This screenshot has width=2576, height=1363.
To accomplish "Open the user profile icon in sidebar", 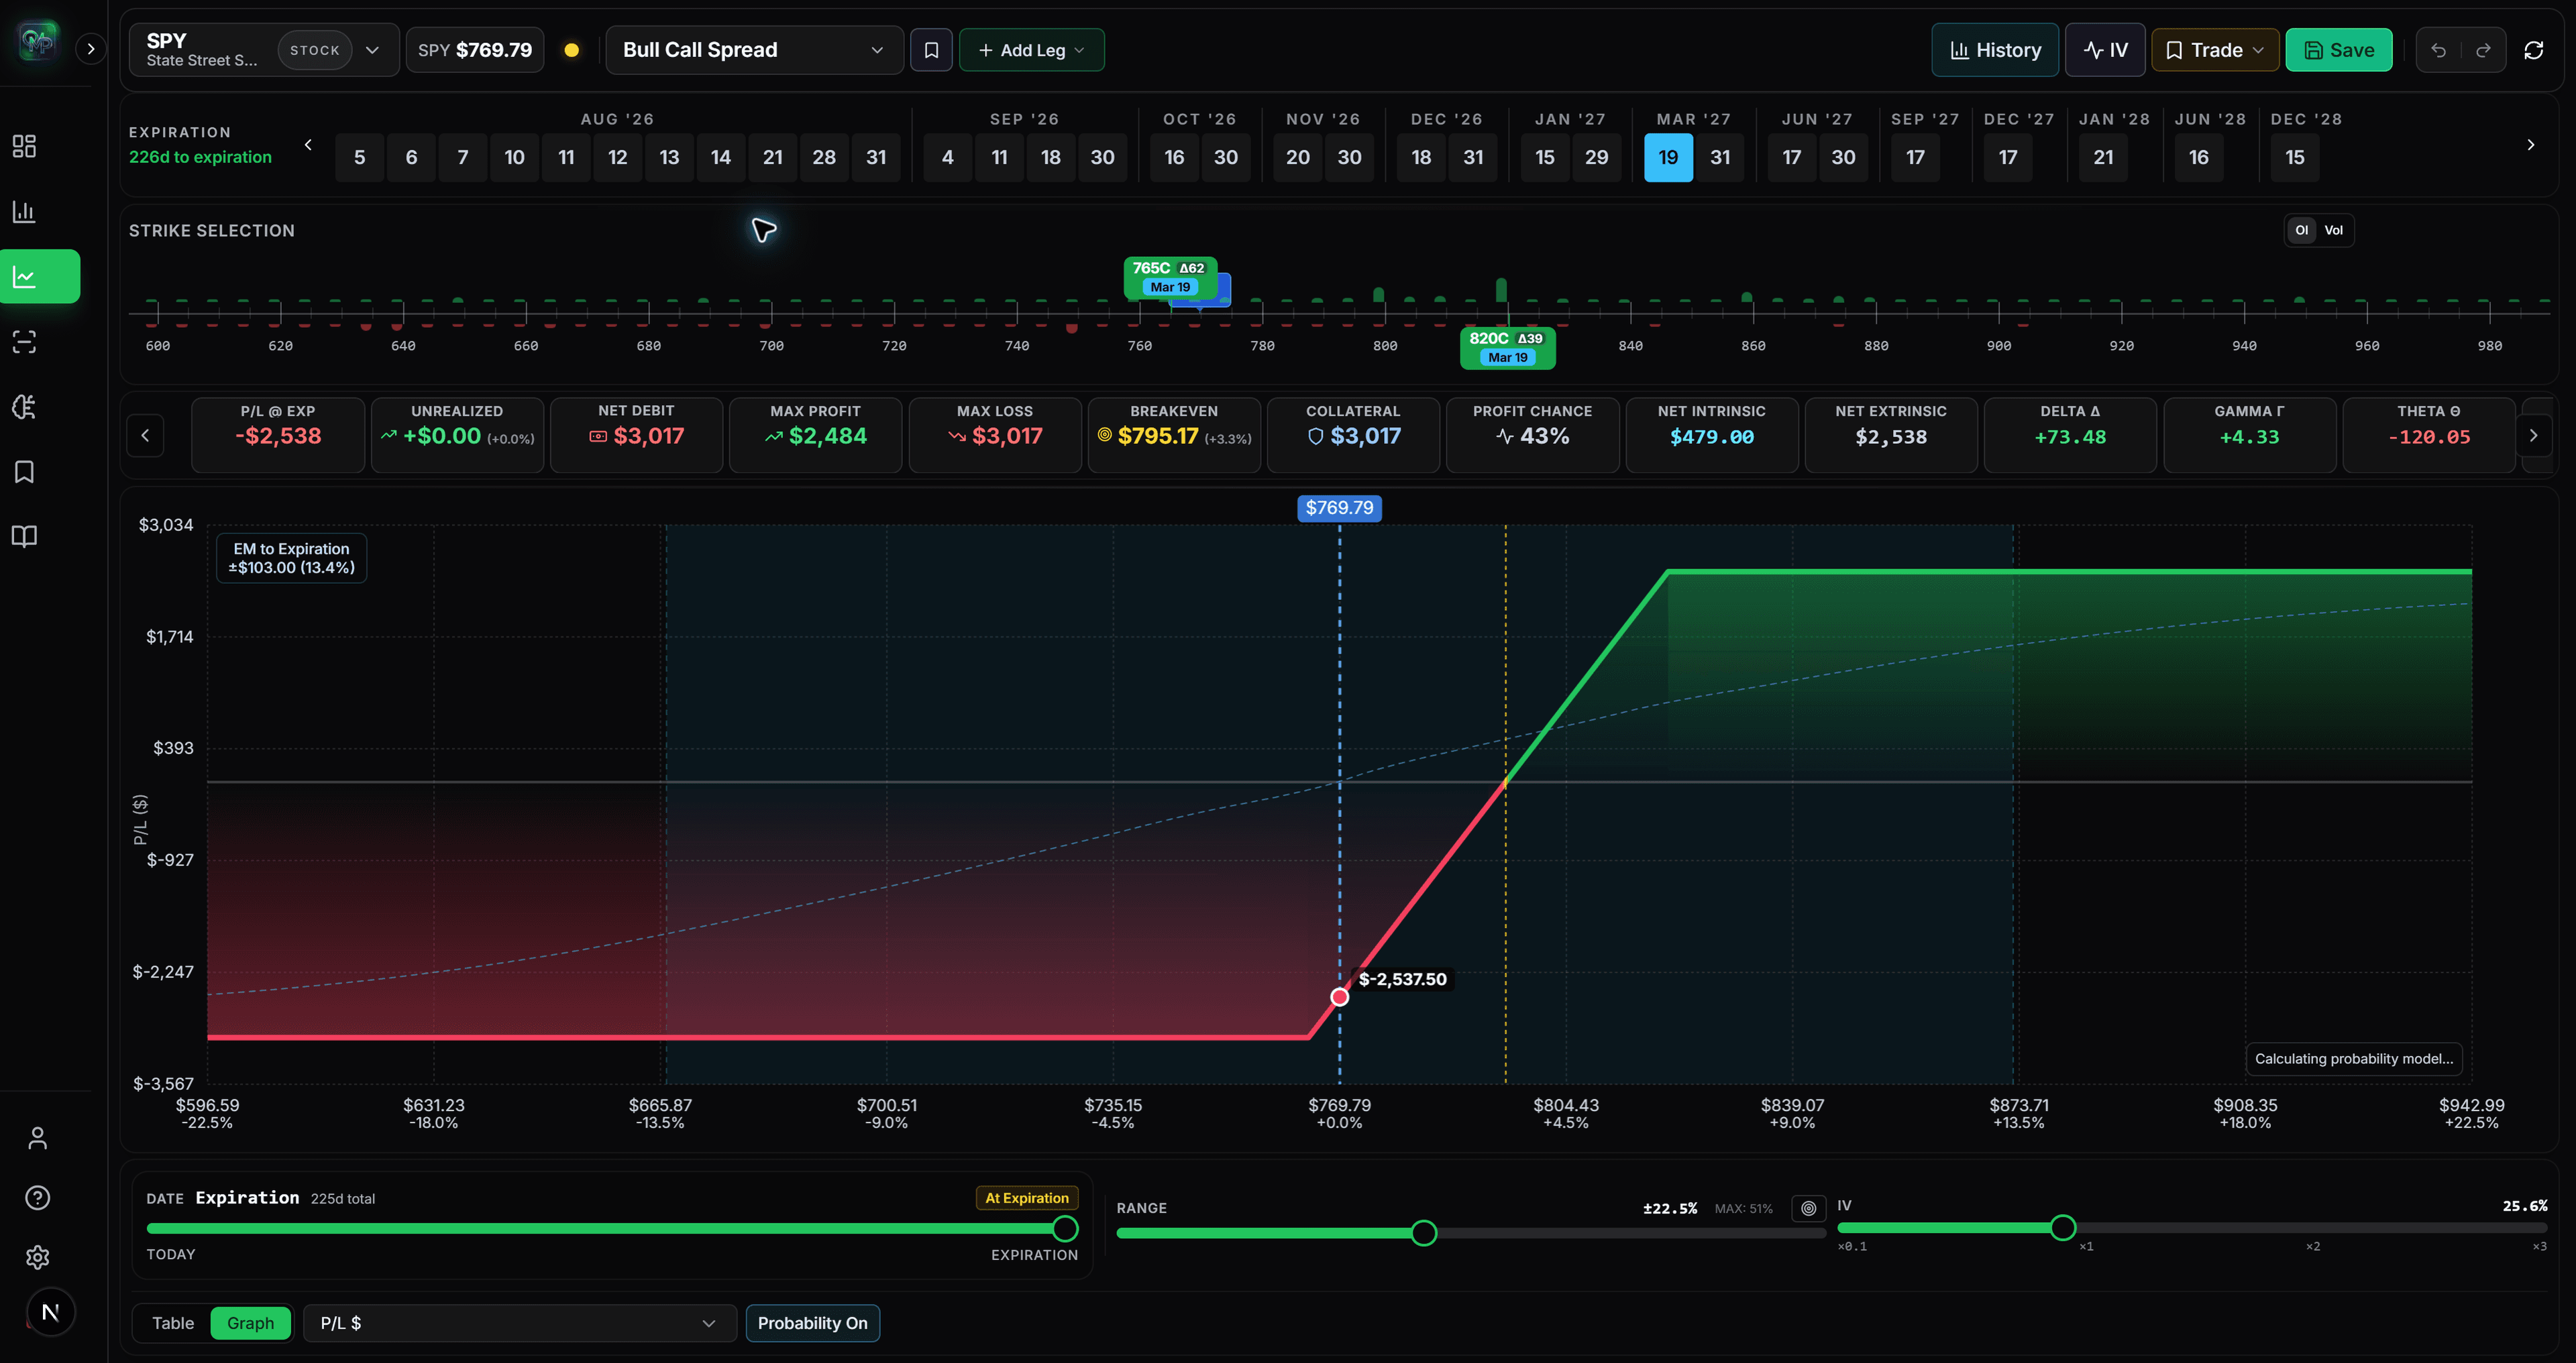I will [37, 1138].
